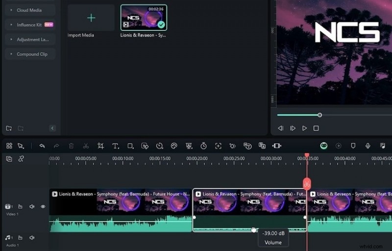Screen dimensions: 392x251
Task: Expand the Compound Clip section
Action: (x=30, y=54)
